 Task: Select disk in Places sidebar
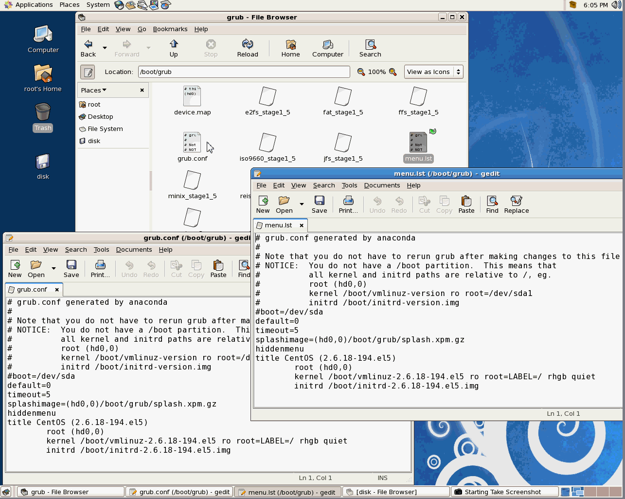pyautogui.click(x=89, y=141)
